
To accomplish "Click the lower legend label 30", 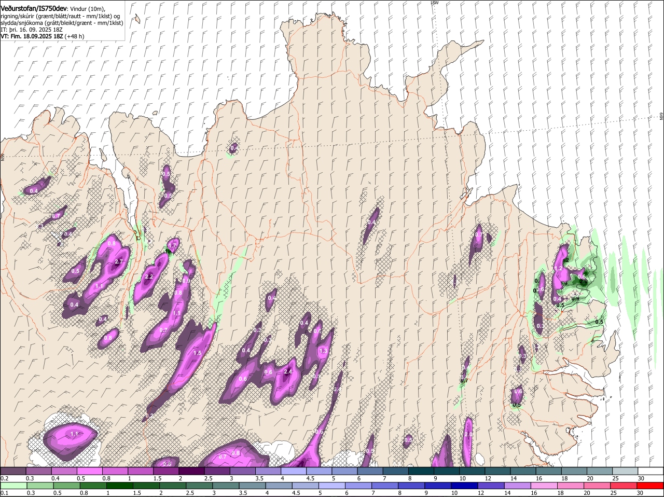I will [640, 493].
